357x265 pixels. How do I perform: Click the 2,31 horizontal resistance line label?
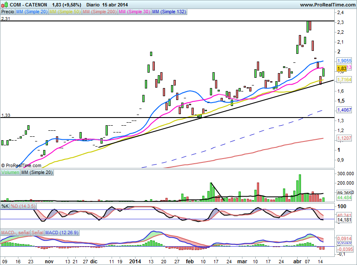(6, 19)
